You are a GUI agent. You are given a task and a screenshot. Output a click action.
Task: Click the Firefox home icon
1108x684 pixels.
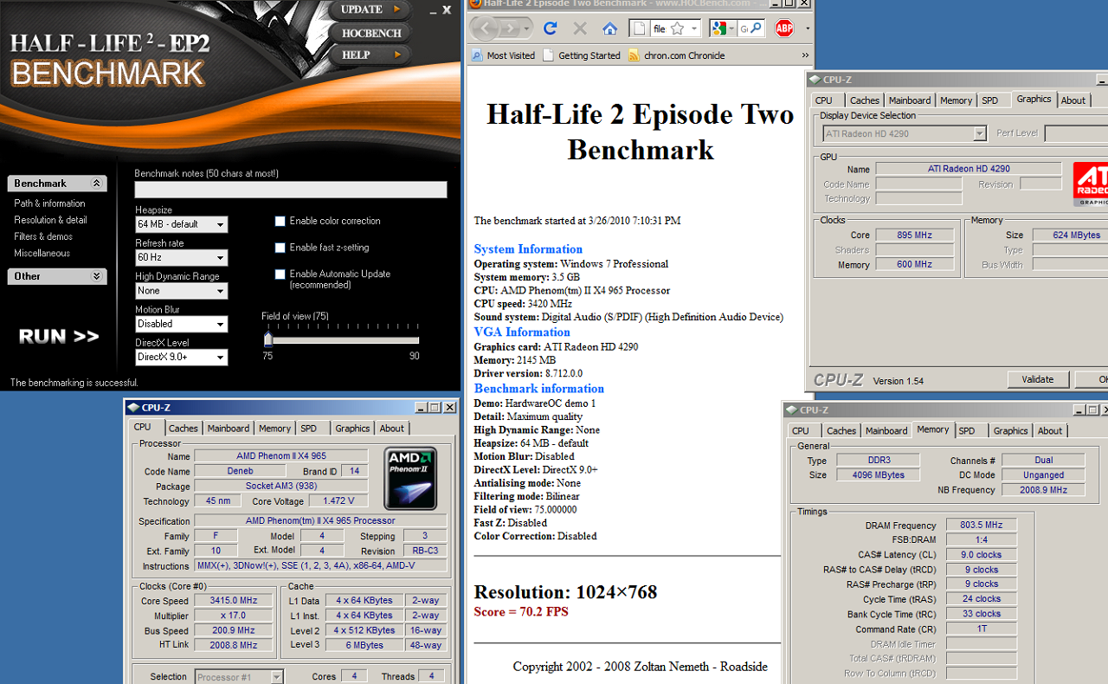tap(610, 29)
